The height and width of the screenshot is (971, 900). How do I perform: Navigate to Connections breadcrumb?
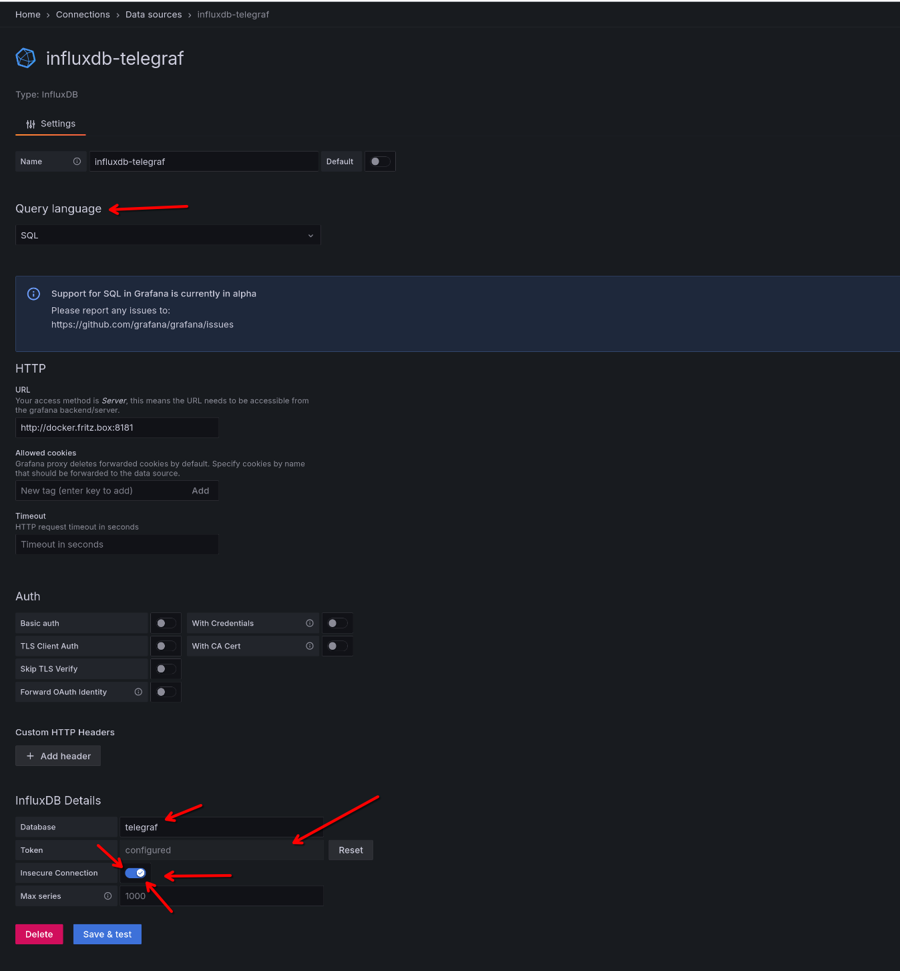point(83,15)
